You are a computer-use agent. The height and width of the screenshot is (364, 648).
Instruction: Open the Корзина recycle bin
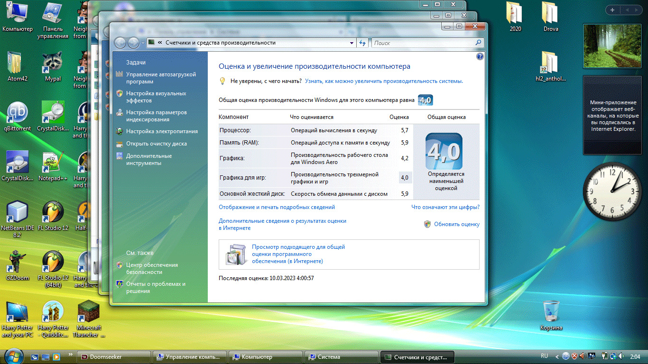click(x=551, y=316)
